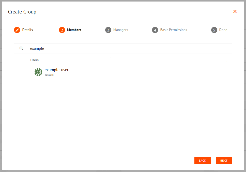Click the magnifying glass search icon
Screen dimensions: 246x172
point(21,49)
